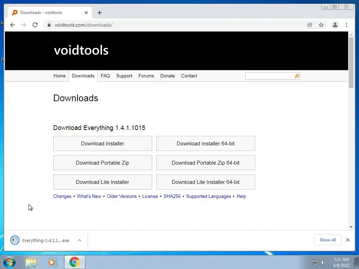The width and height of the screenshot is (359, 269).
Task: Open a new browser tab
Action: pyautogui.click(x=99, y=13)
